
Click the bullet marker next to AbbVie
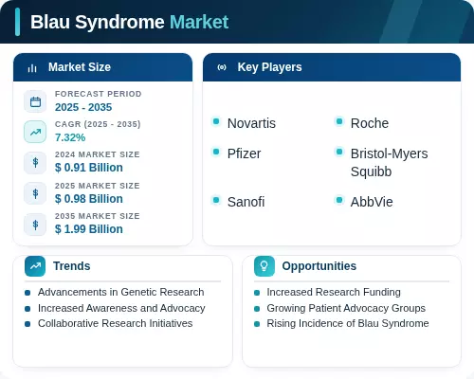339,200
